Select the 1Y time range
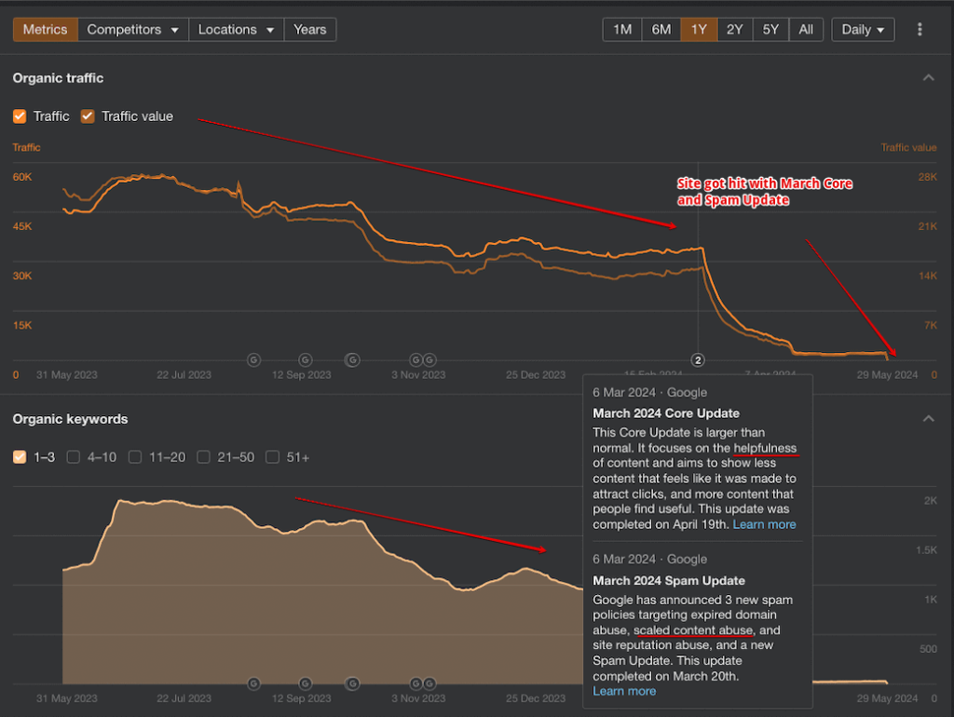The width and height of the screenshot is (954, 717). click(x=699, y=29)
